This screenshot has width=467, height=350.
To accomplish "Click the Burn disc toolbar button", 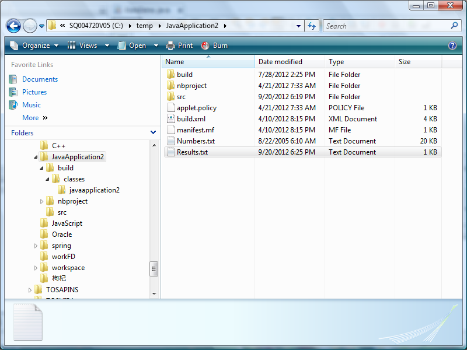I will pos(214,45).
